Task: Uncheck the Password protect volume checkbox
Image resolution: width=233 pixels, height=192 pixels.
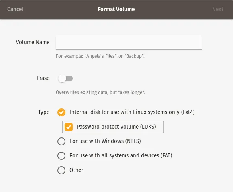Action: tap(69, 127)
